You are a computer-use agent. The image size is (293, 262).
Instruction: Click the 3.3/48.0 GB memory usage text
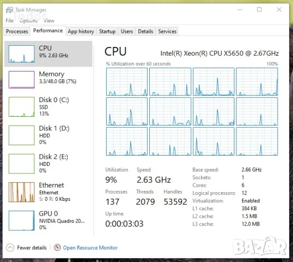pyautogui.click(x=57, y=81)
